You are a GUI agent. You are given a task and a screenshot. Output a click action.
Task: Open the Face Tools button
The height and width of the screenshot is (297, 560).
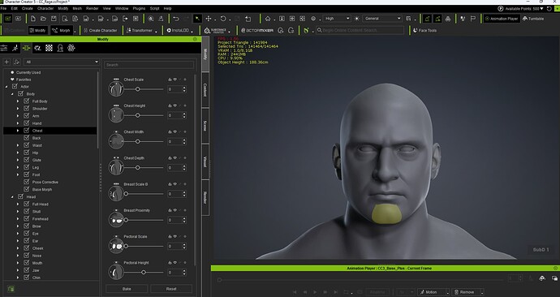coord(424,31)
